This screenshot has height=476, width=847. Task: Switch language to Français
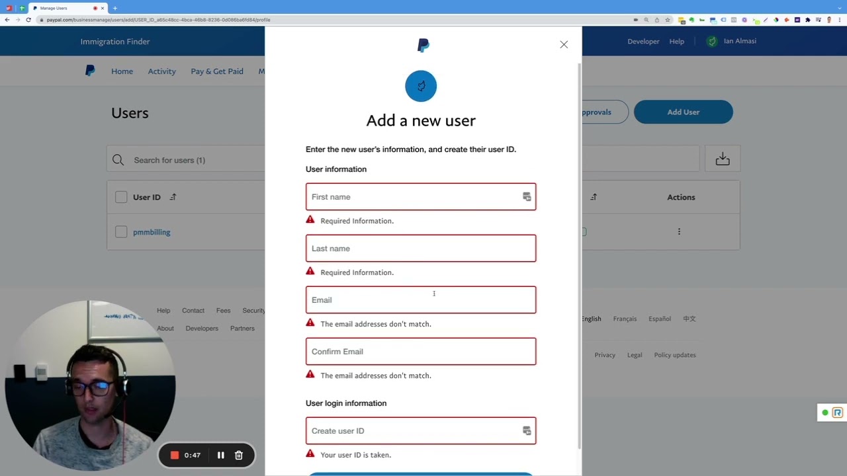click(x=625, y=319)
